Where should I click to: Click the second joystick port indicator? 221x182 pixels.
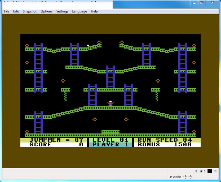coord(190,176)
